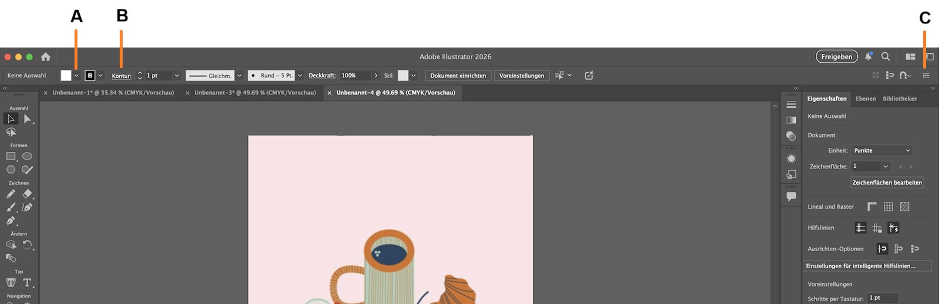Open the search magnifier icon
Viewport: 939px width, 304px height.
coord(886,57)
